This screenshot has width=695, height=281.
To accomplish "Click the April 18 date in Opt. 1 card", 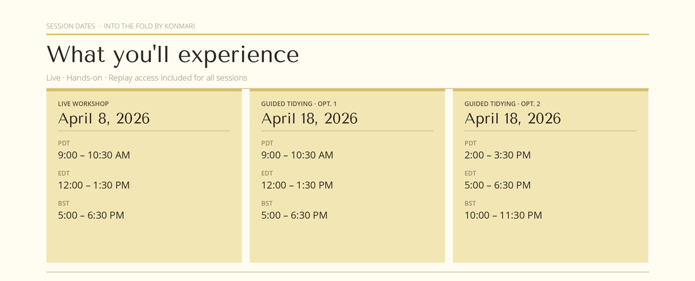I will tap(309, 119).
